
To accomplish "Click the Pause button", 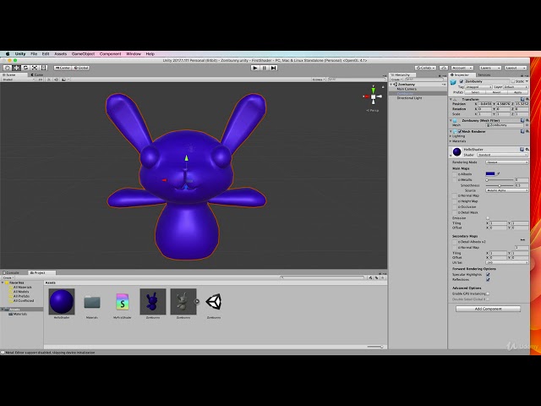I will point(265,68).
